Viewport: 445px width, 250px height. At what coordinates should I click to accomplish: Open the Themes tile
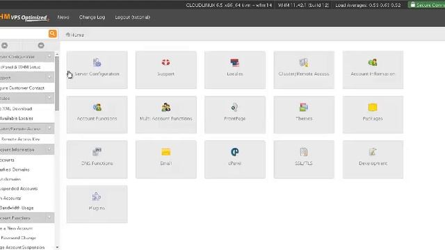(x=304, y=115)
